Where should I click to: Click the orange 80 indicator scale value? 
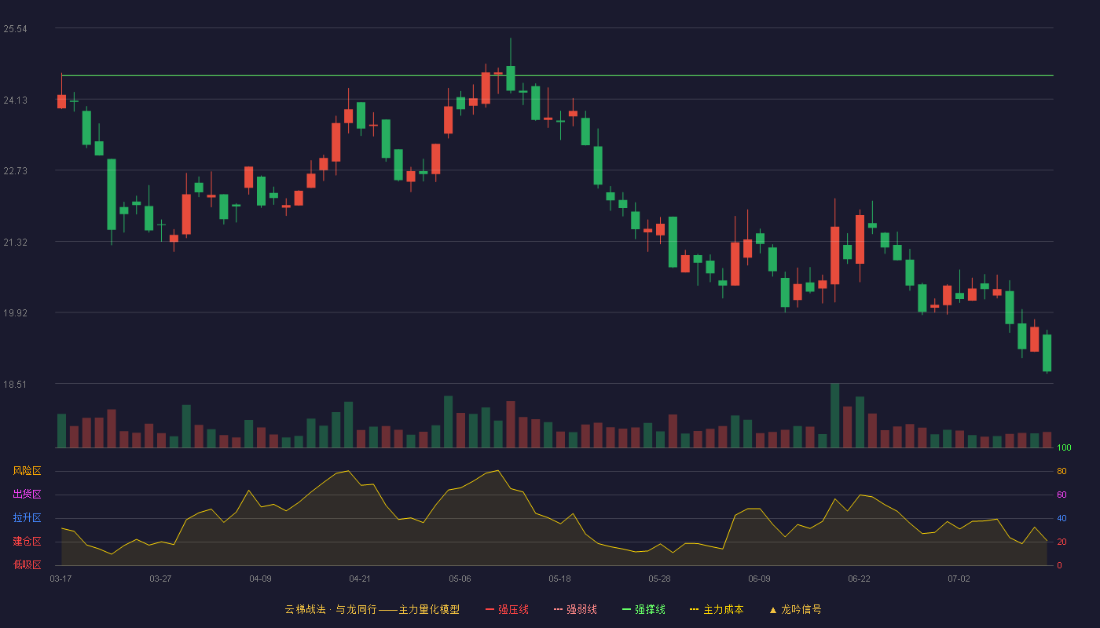(x=1061, y=472)
